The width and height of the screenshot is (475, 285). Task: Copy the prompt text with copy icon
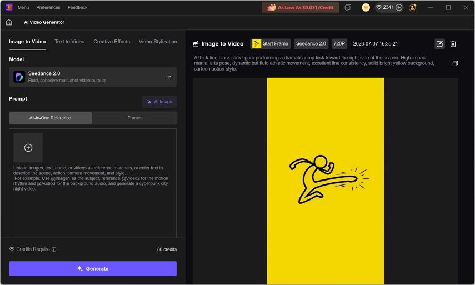455,63
